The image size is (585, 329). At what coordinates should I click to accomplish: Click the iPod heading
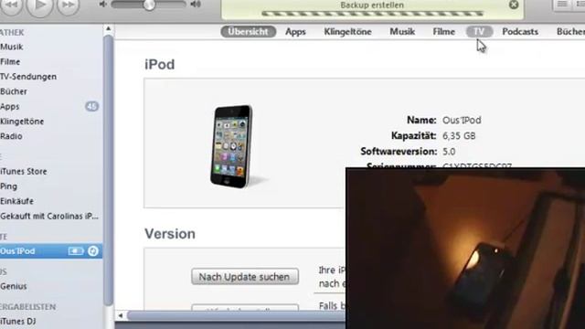click(x=160, y=65)
